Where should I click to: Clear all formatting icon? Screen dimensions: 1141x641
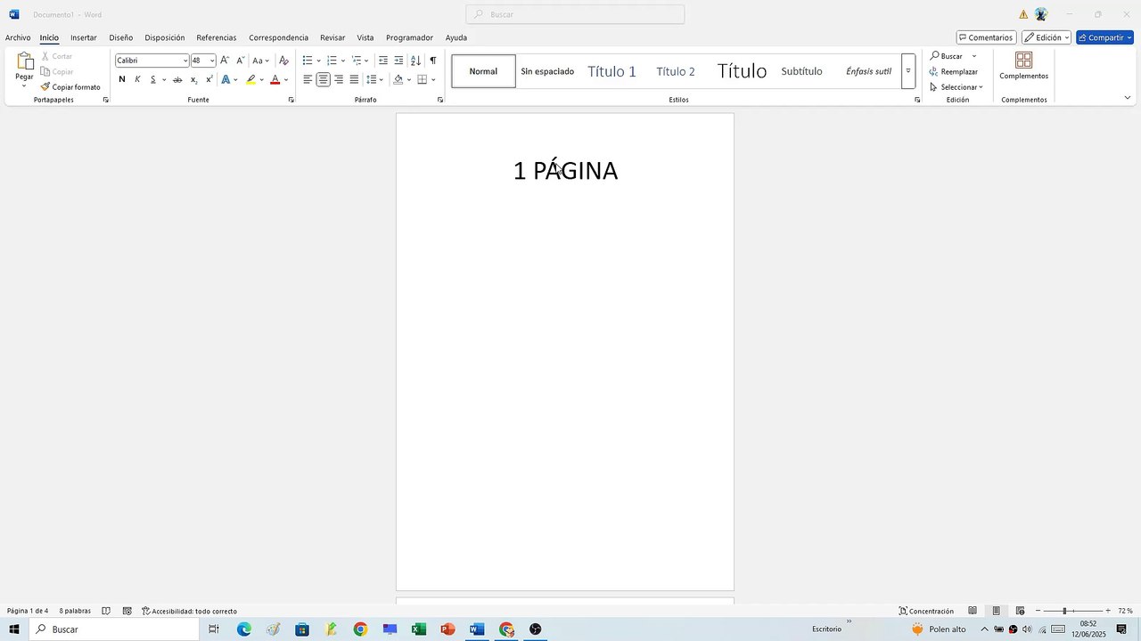[x=283, y=61]
